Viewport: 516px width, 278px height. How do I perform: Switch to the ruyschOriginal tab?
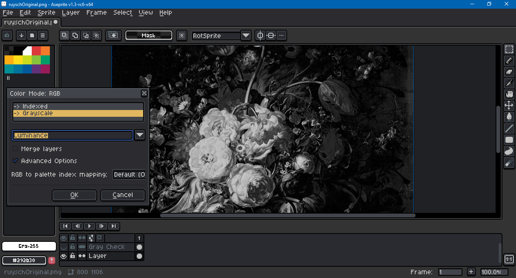[30, 22]
